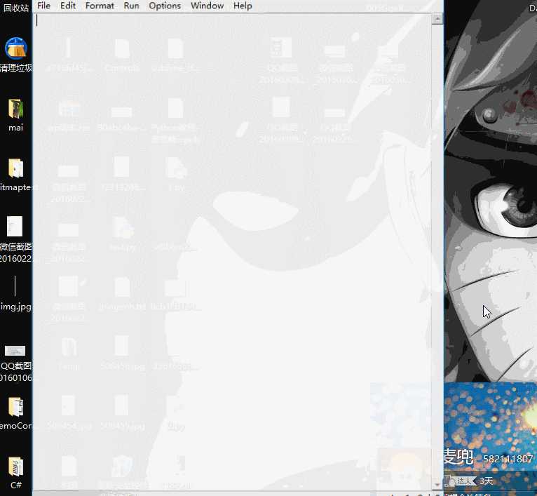Screen dimensions: 537x496
Task: Click the scroll-up arrow of the editor
Action: pyautogui.click(x=437, y=19)
